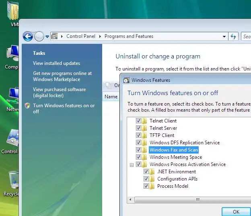Click the greyed Forward navigation button
Screen dimensions: 251x216
[x=39, y=36]
